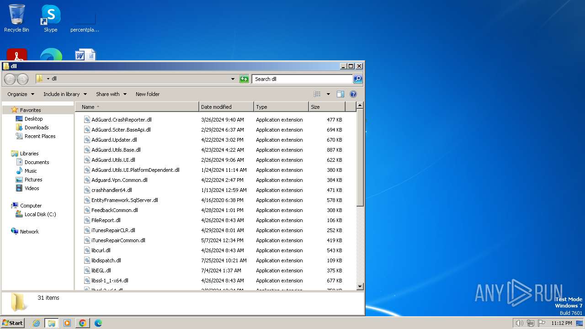Sort by Date modified column header
585x329 pixels.
pyautogui.click(x=227, y=107)
